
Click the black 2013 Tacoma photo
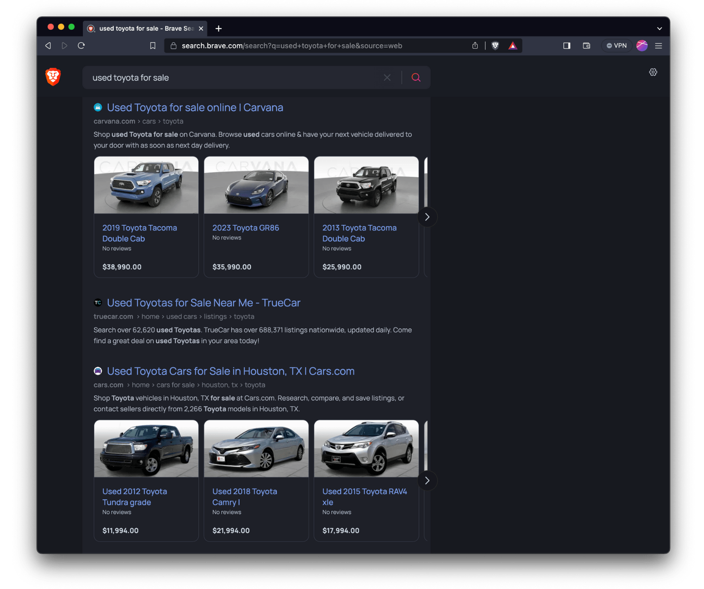366,185
